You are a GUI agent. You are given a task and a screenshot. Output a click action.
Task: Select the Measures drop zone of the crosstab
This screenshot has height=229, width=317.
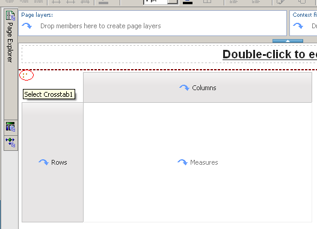tap(197, 162)
